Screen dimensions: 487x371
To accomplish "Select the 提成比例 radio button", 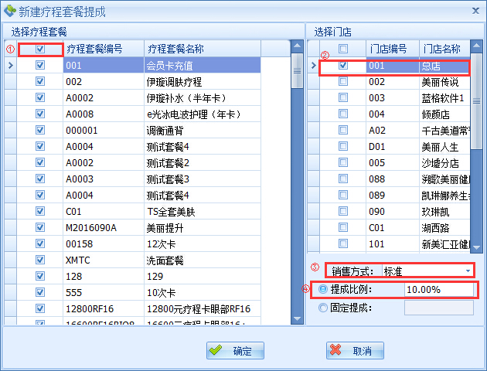I will tap(322, 289).
